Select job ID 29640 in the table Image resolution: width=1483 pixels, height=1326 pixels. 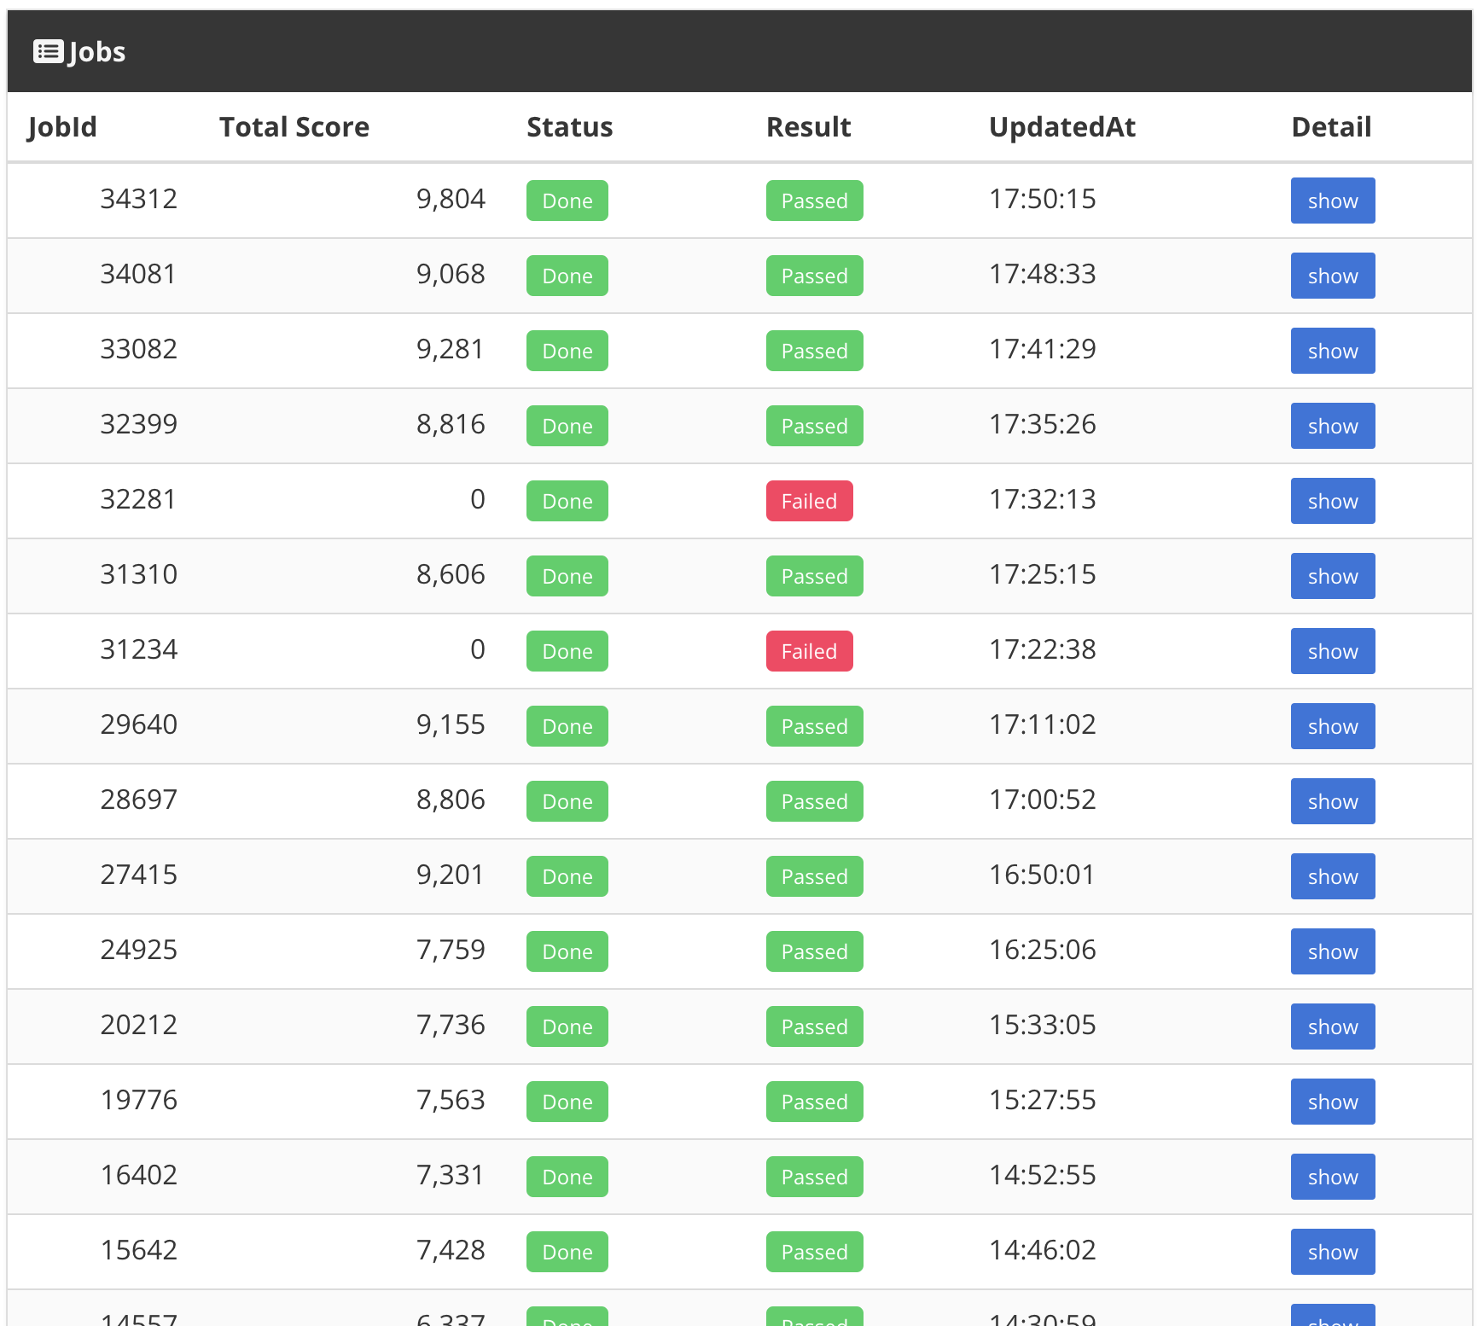tap(139, 724)
